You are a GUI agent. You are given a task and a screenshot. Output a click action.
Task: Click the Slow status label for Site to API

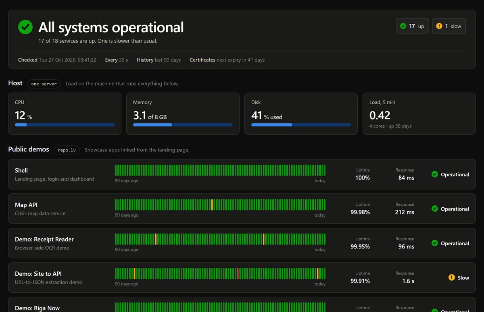pyautogui.click(x=463, y=278)
